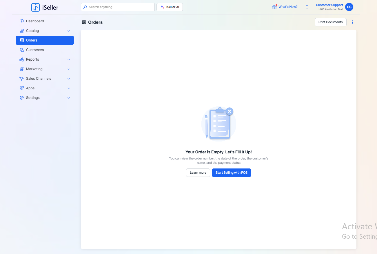The image size is (377, 254).
Task: Expand the Settings submenu chevron
Action: [69, 98]
